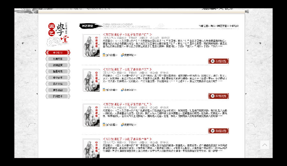Viewport: 287px width, 166px height.
Task: Click the 全书人气 stats line of lecture 04
Action: [136, 142]
